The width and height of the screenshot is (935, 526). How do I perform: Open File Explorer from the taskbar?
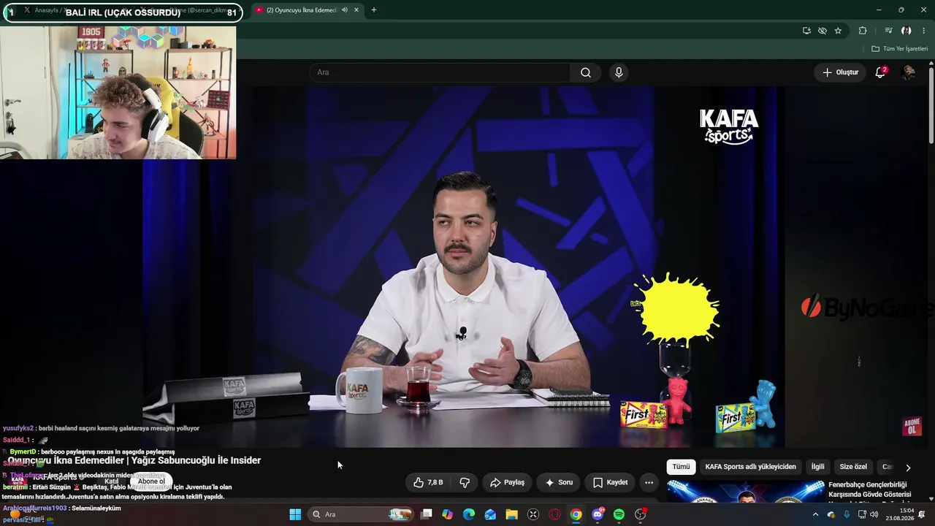pyautogui.click(x=512, y=514)
